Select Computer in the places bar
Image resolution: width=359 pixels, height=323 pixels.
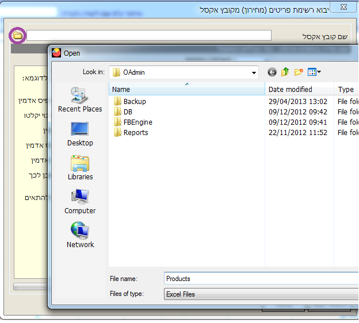(80, 201)
